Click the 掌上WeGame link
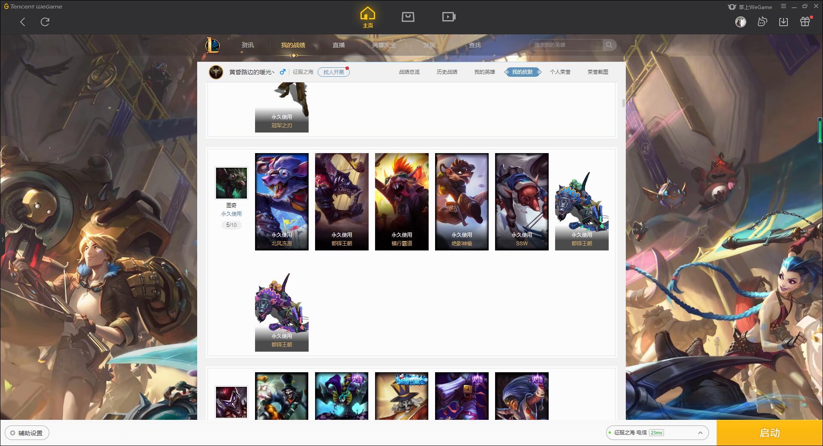Viewport: 823px width, 446px height. (x=755, y=7)
